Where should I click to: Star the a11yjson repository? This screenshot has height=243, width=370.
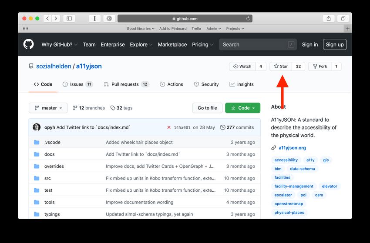coord(281,67)
